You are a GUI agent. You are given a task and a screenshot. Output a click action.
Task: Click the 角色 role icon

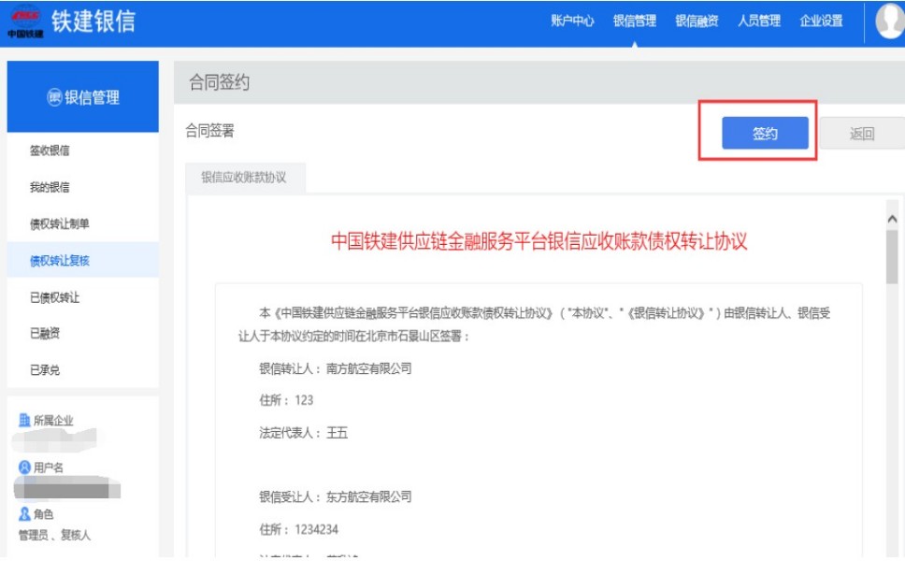[x=24, y=513]
